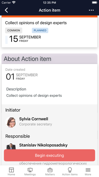This screenshot has width=99, height=177.
Task: Click the COMMON tag badge
Action: point(14,30)
